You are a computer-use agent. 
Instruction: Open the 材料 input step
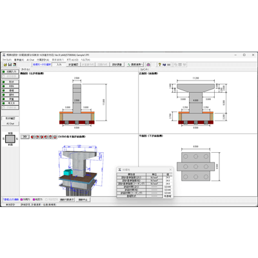point(10,86)
